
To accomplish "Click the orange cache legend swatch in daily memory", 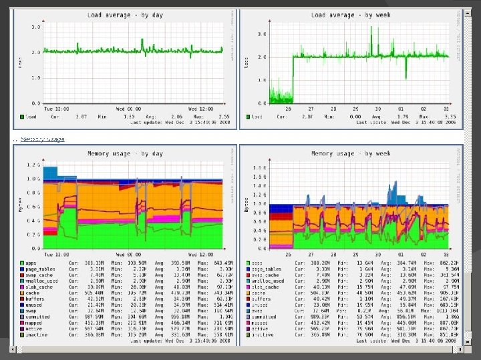I will point(22,293).
